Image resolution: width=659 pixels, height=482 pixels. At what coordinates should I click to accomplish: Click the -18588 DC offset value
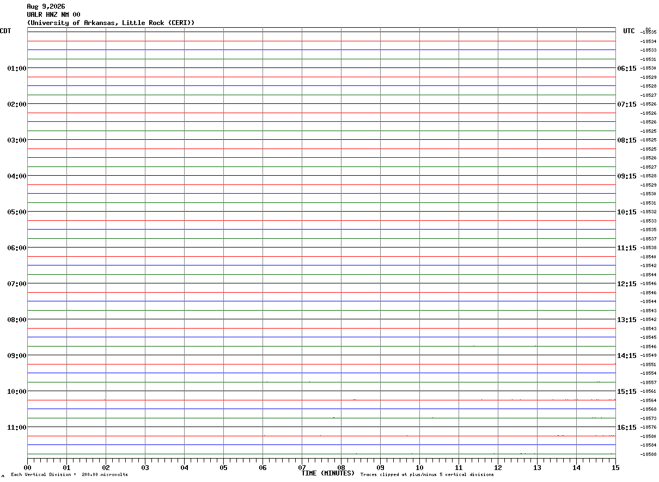[x=649, y=454]
